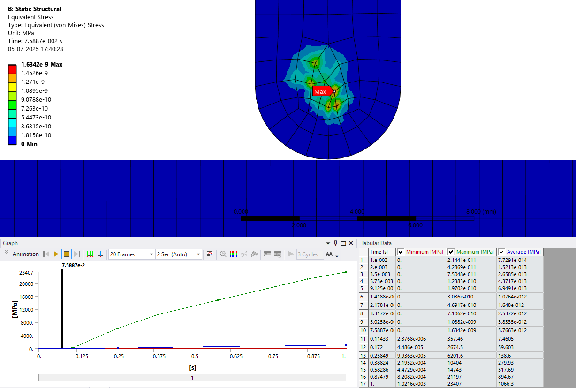Image resolution: width=576 pixels, height=388 pixels.
Task: Click the AA font size button
Action: click(329, 254)
